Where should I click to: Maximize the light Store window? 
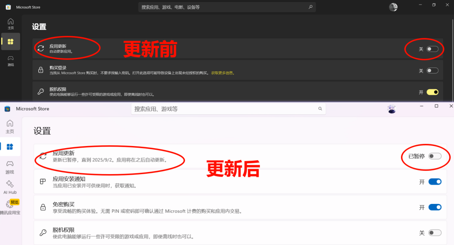tap(436, 106)
